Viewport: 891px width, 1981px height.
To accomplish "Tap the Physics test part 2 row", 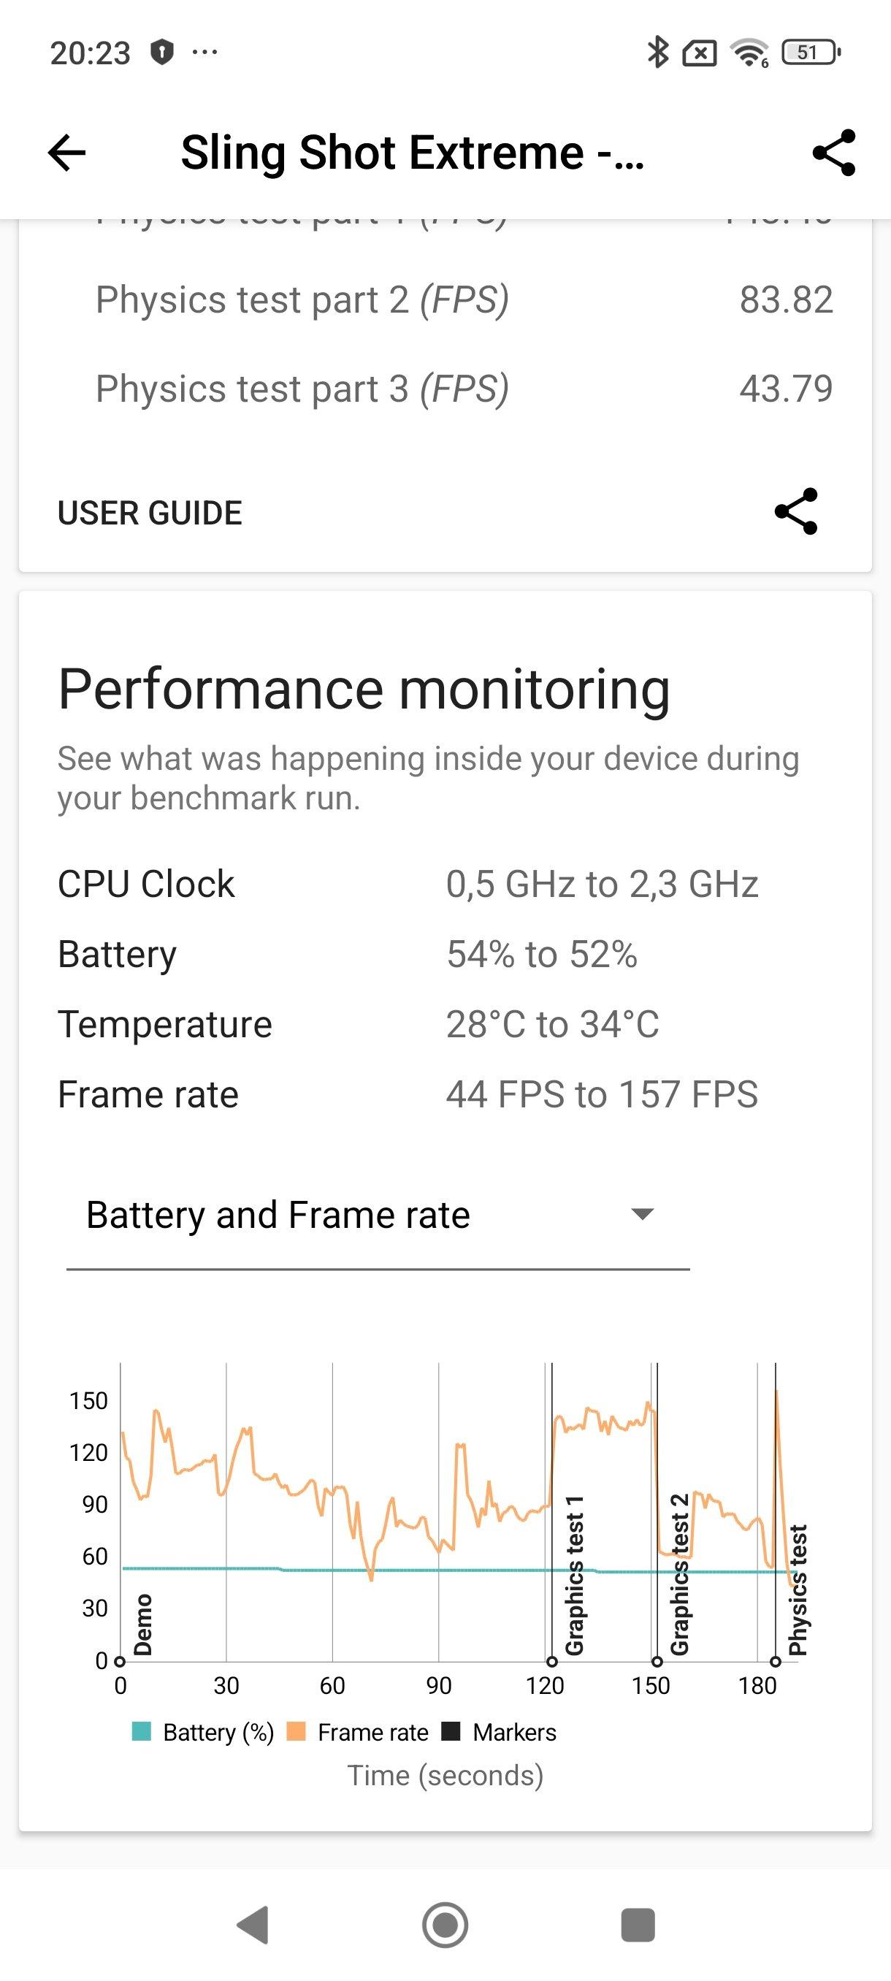I will pyautogui.click(x=464, y=300).
